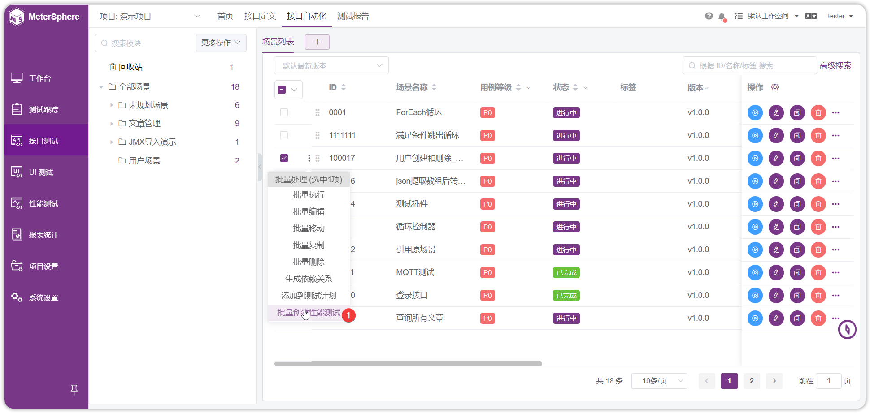Screen dimensions: 870x413
Task: Open the 默认最新版本 version dropdown
Action: [x=331, y=65]
